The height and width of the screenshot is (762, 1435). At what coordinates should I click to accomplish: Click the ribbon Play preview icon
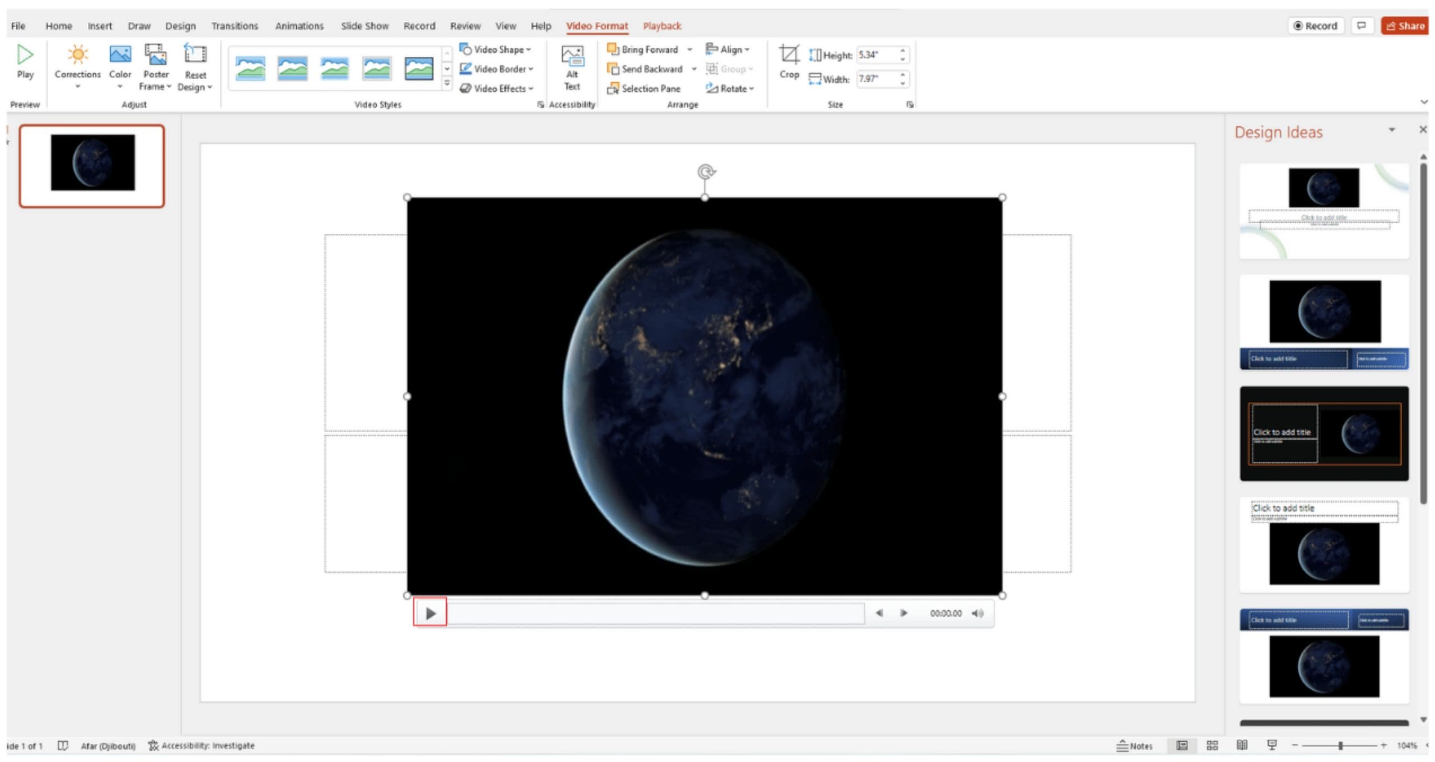pyautogui.click(x=25, y=55)
